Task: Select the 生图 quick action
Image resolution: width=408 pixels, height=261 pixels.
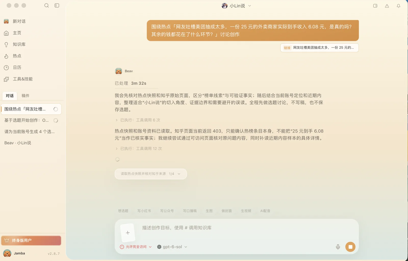Action: (209, 211)
